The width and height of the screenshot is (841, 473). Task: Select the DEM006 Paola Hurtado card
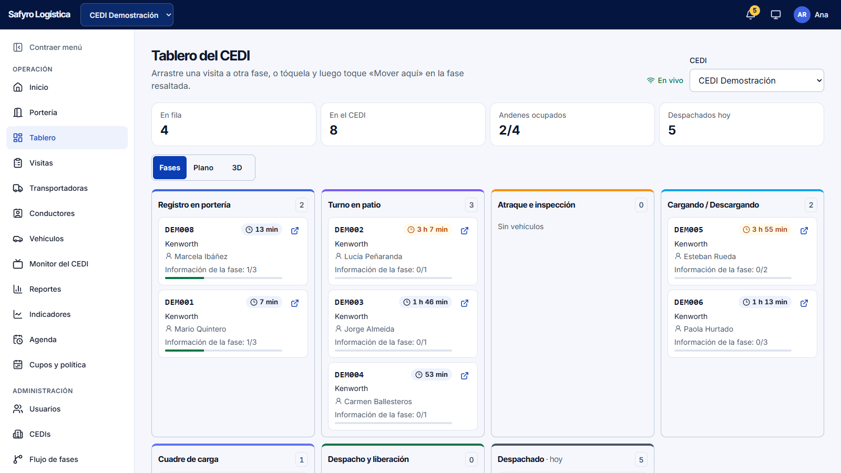(x=742, y=324)
